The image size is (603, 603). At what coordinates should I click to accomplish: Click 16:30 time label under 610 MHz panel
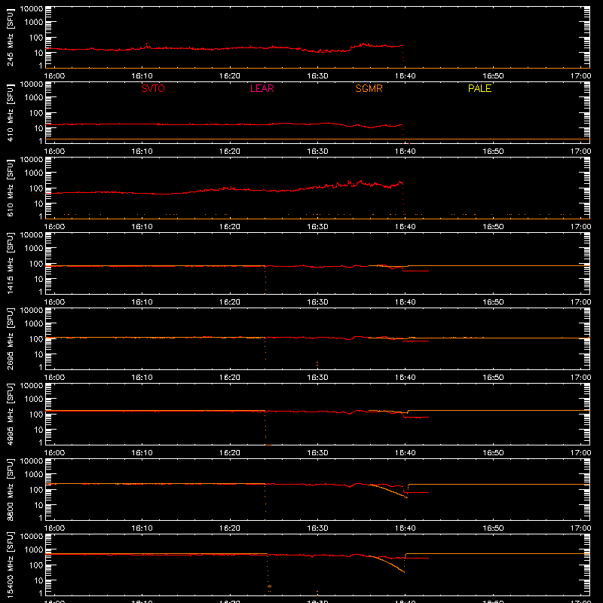(317, 227)
